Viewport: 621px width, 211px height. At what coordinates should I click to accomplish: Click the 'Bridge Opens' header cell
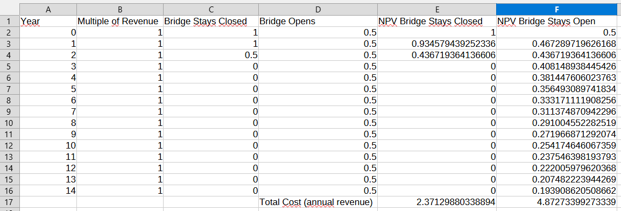317,21
